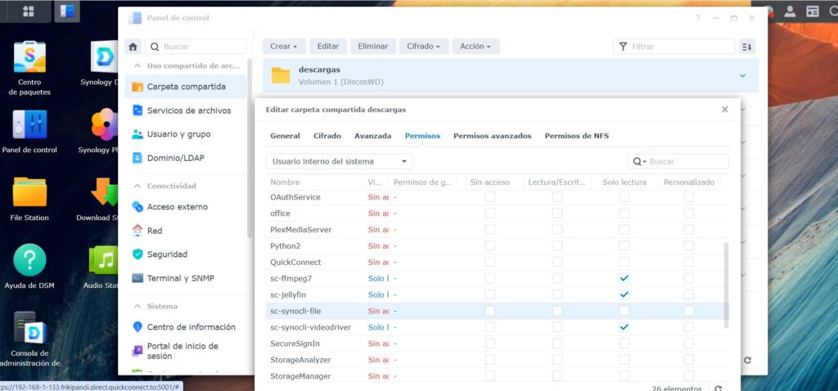Click the DSM main menu grid icon
The height and width of the screenshot is (391, 838).
coord(29,11)
